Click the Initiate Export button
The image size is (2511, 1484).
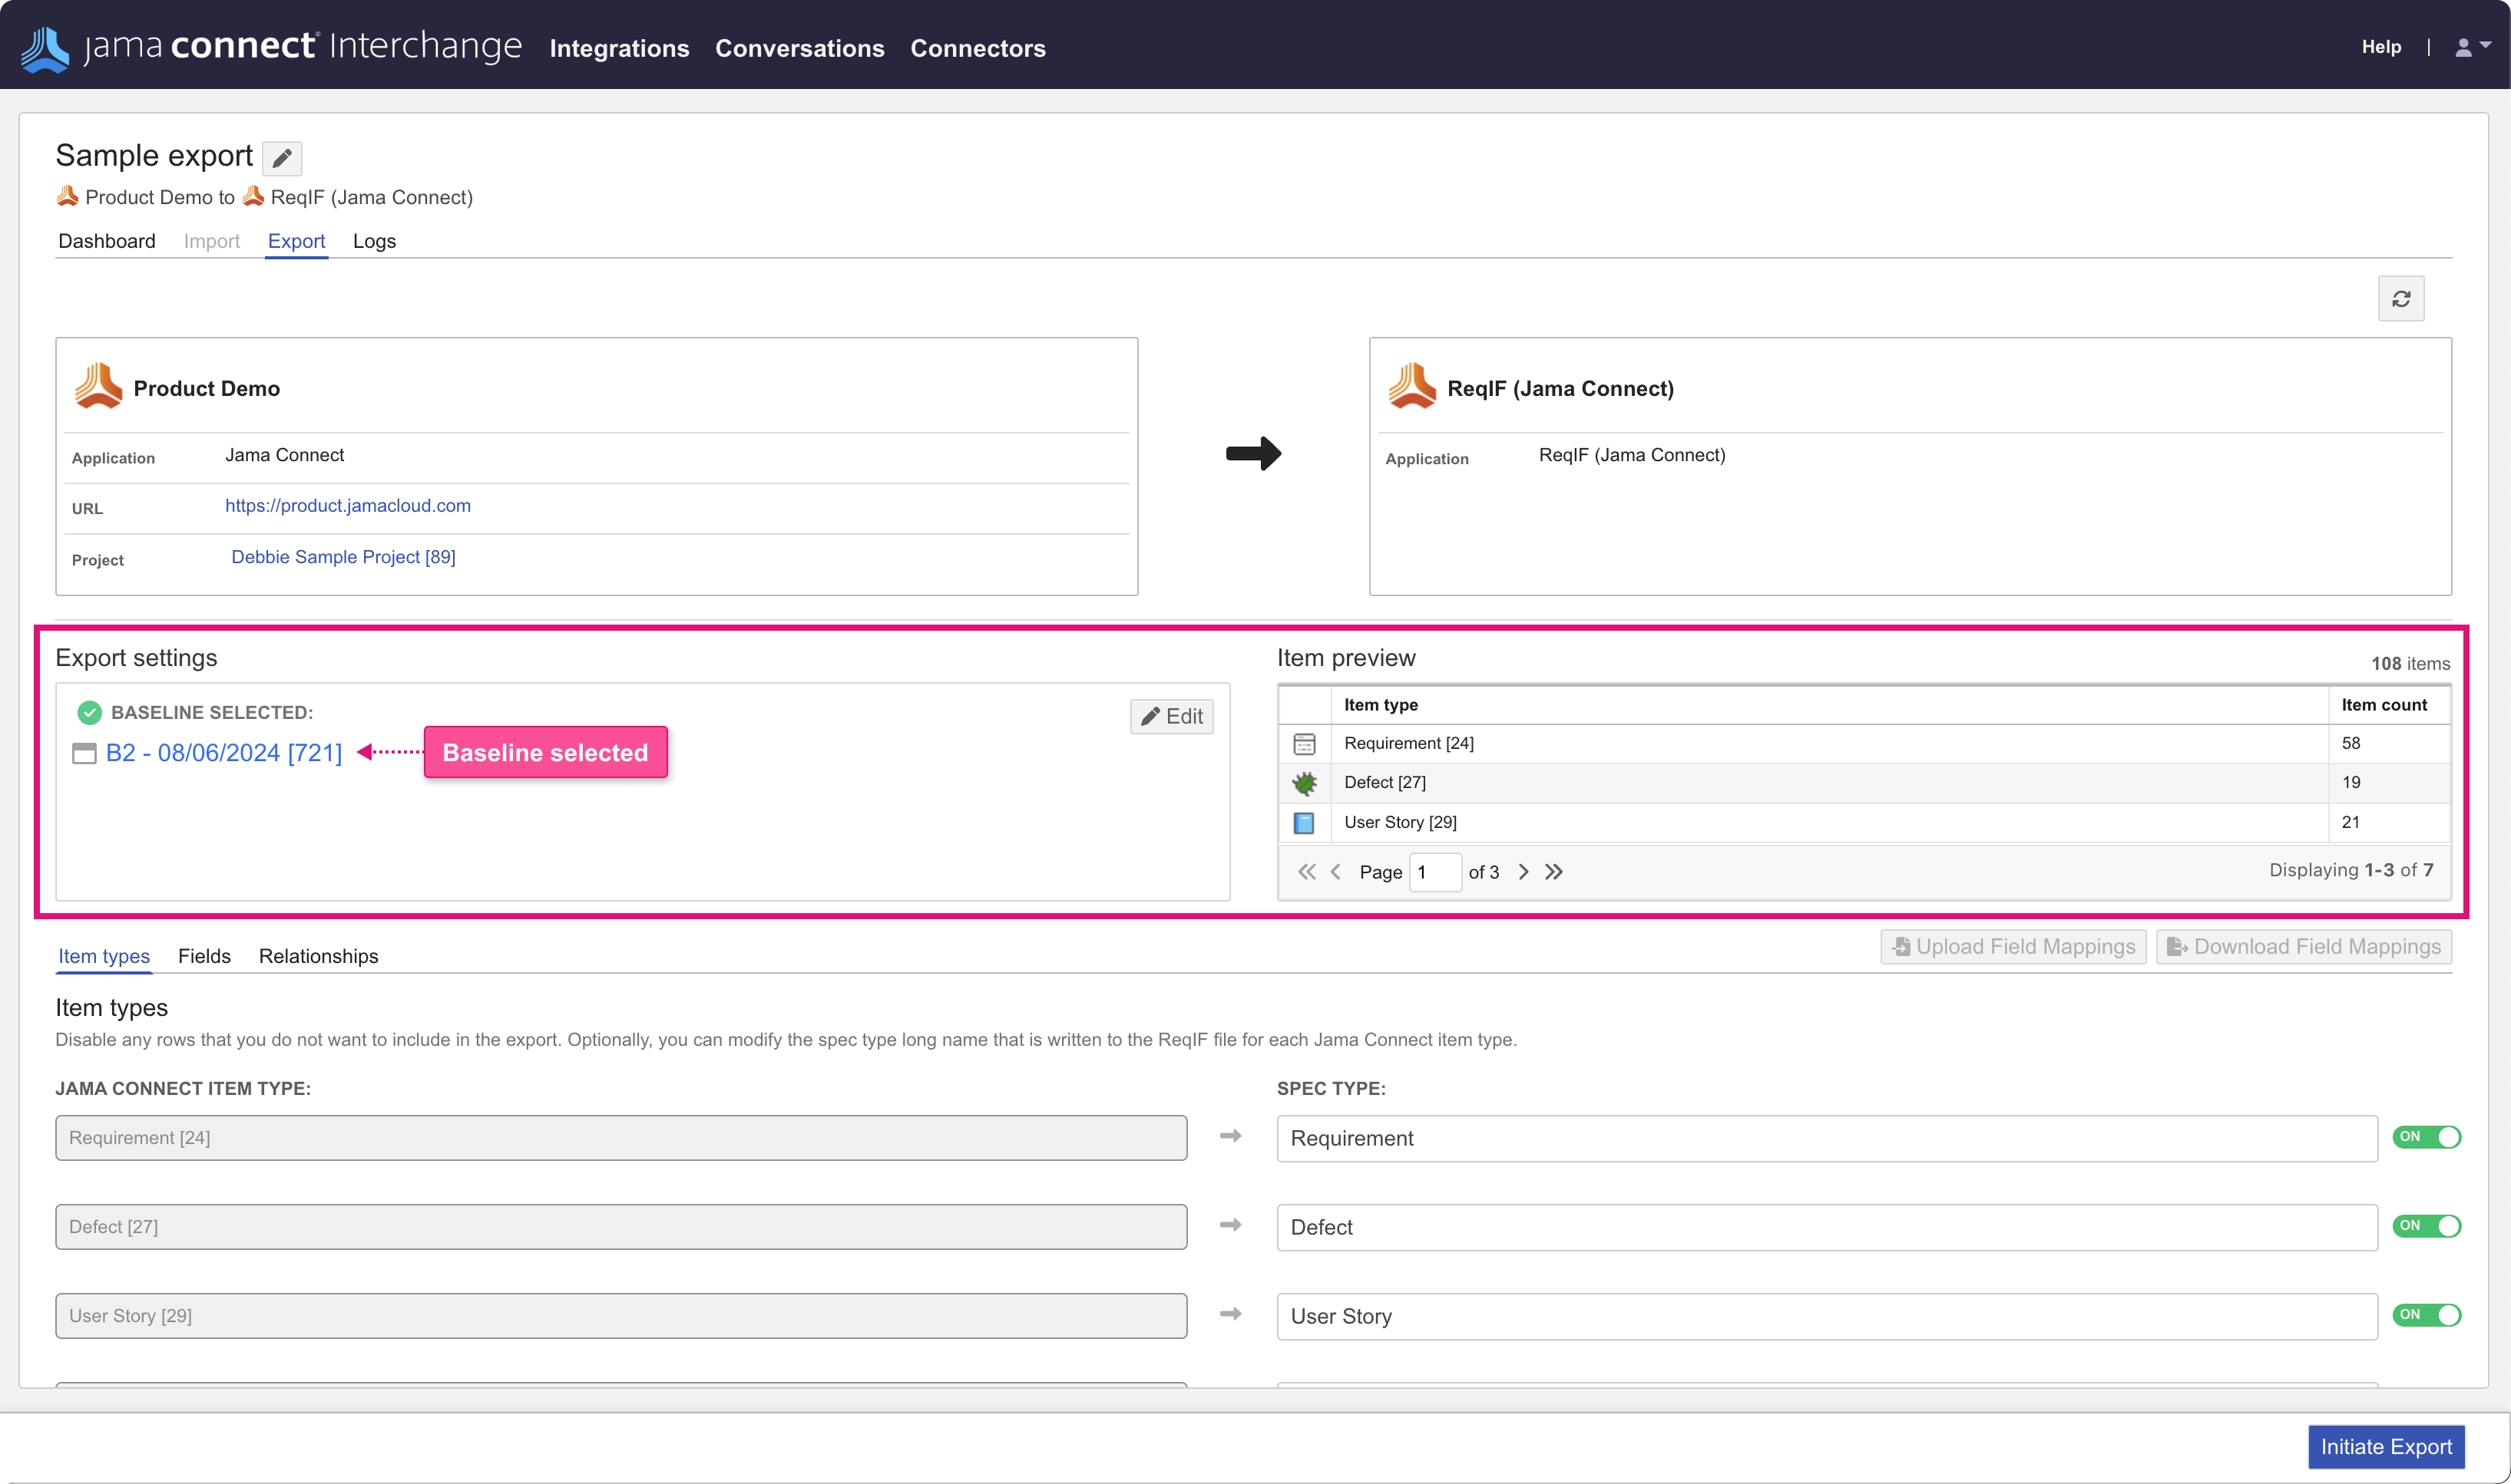click(2386, 1447)
